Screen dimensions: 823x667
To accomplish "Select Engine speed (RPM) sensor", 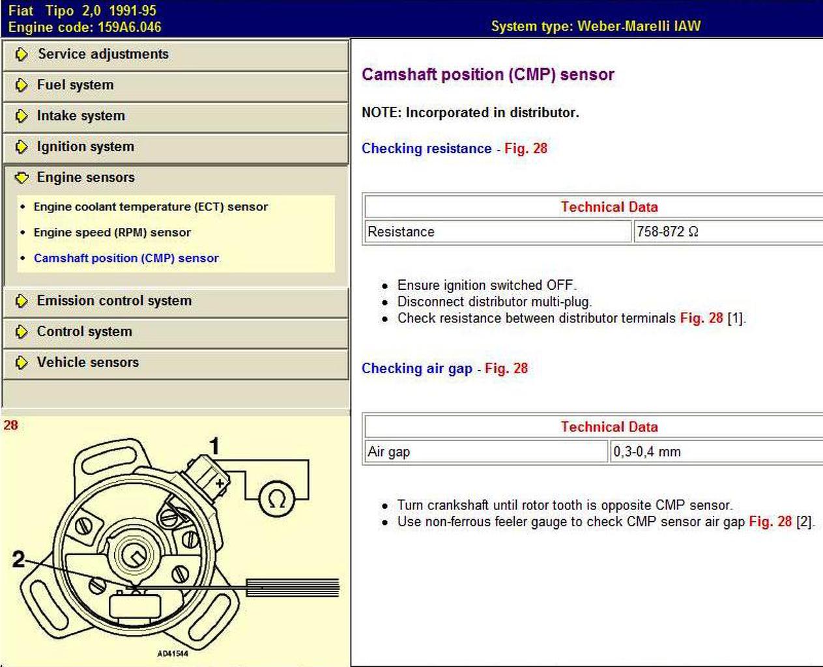I will pyautogui.click(x=112, y=233).
